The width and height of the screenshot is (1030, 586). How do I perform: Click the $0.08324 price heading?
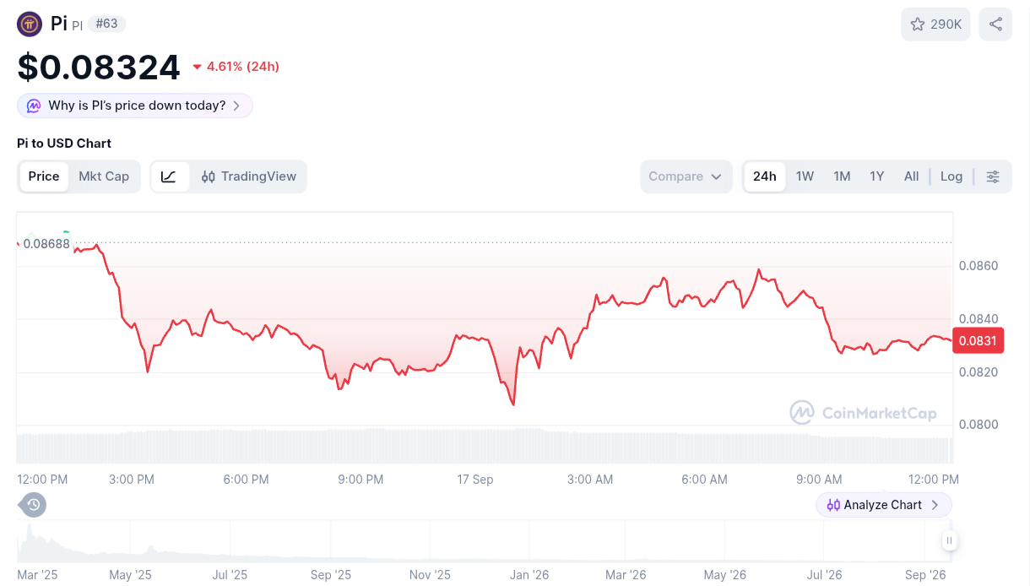click(99, 68)
